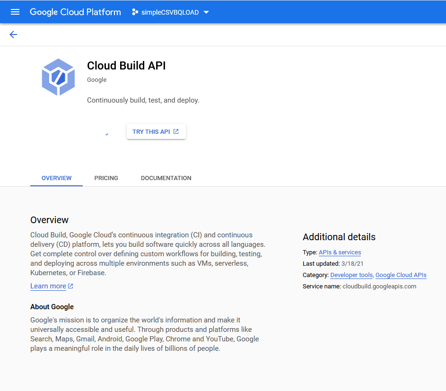The height and width of the screenshot is (391, 446).
Task: Go back using the left arrow
Action: click(13, 35)
